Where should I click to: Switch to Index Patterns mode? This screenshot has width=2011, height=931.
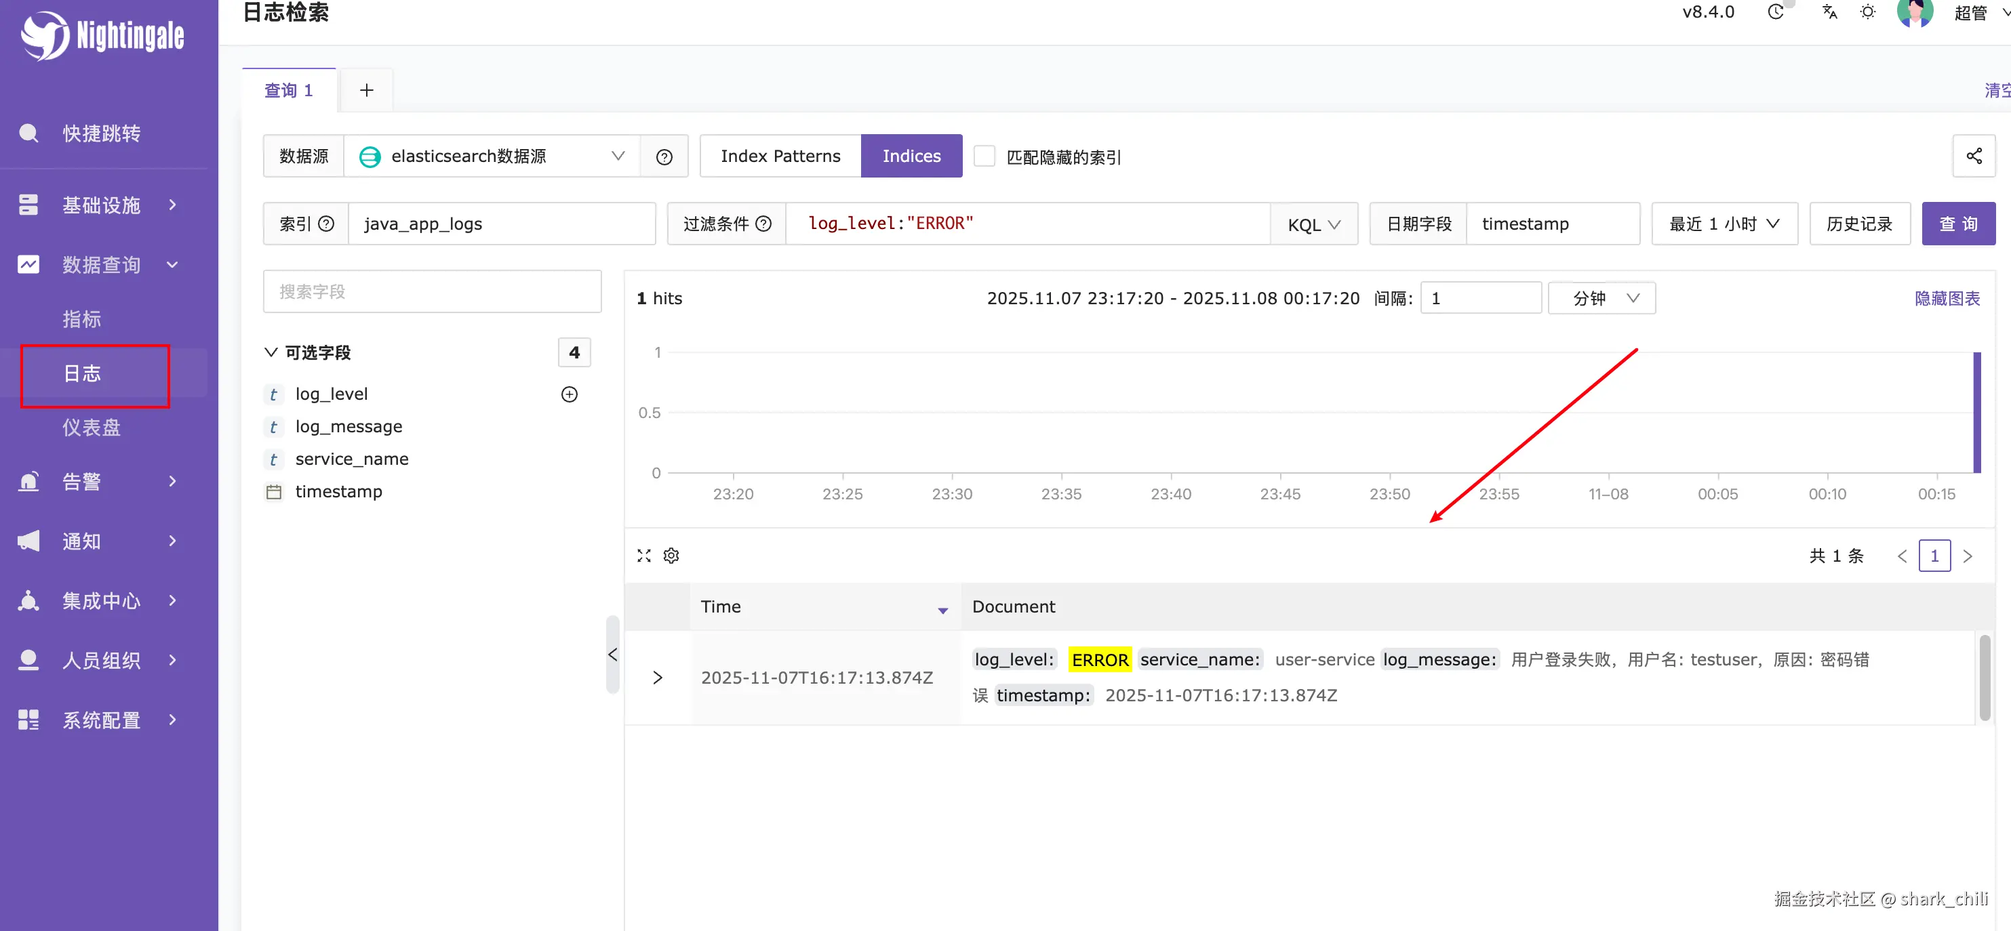(x=780, y=156)
